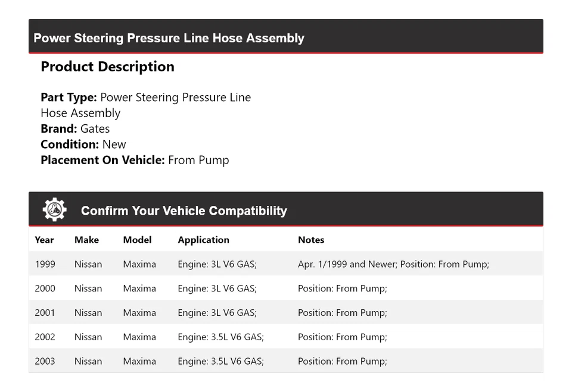Screen dimensions: 572x392
Task: Choose the Application column header
Action: 203,240
